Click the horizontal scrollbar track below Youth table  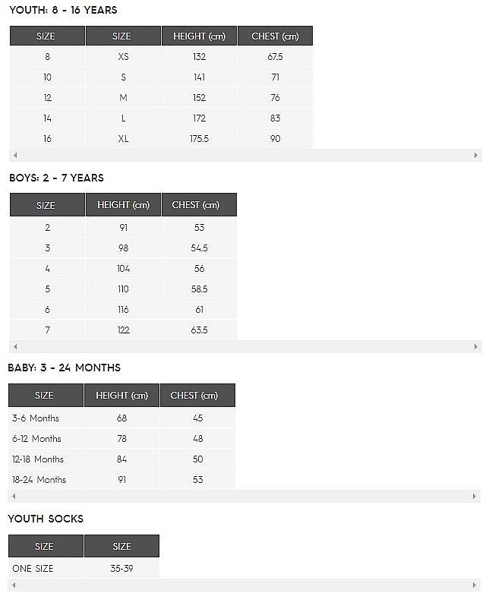point(245,155)
